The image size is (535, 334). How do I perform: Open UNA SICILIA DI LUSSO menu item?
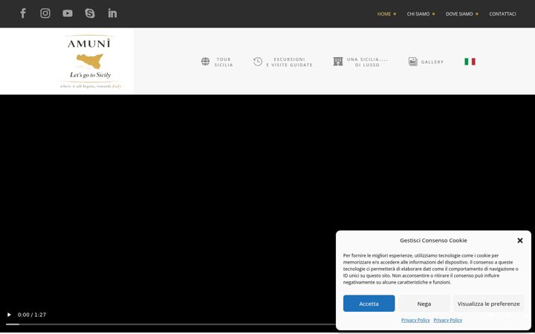tap(368, 62)
